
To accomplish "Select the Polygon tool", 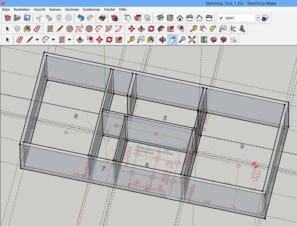I will (x=89, y=29).
